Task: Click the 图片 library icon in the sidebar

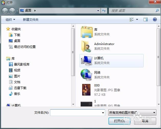Action: pos(11,76)
